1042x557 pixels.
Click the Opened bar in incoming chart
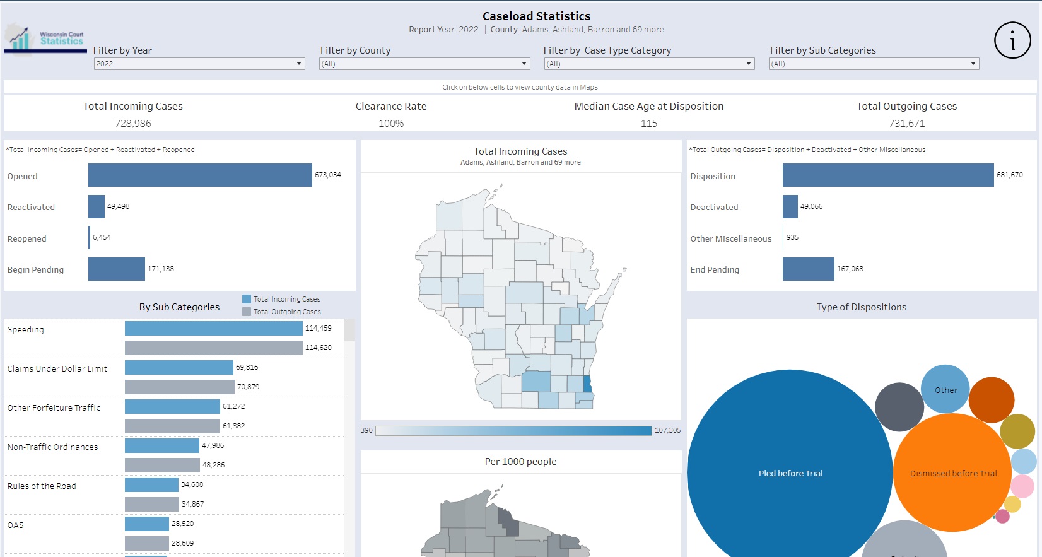pos(200,175)
